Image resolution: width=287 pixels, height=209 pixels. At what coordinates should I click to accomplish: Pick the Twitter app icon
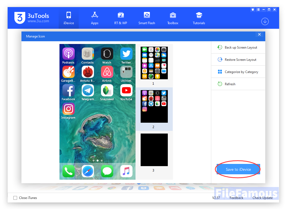click(126, 54)
